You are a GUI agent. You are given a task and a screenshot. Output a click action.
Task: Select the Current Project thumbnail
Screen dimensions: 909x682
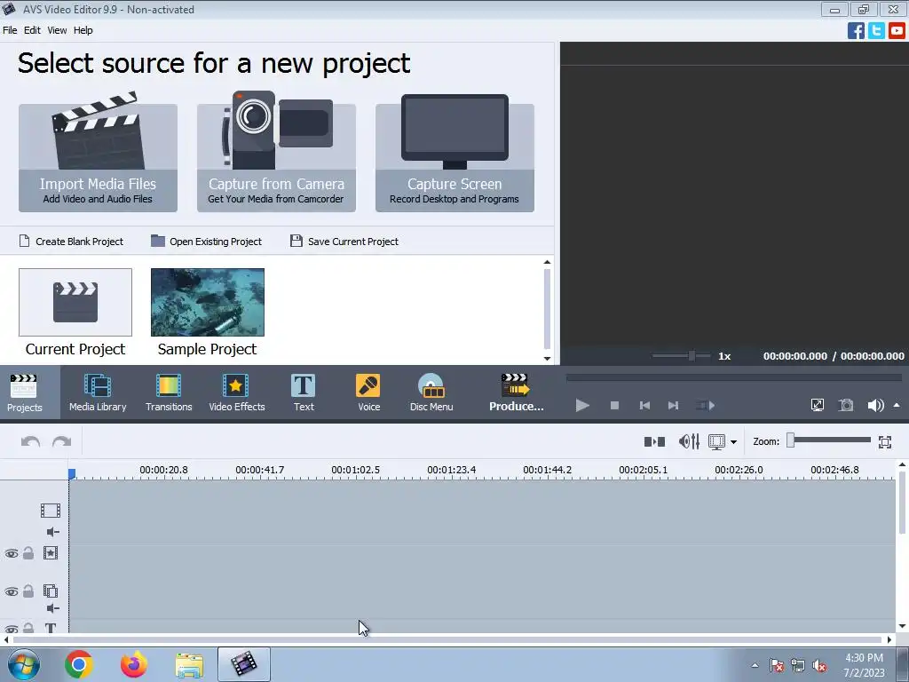(x=75, y=302)
